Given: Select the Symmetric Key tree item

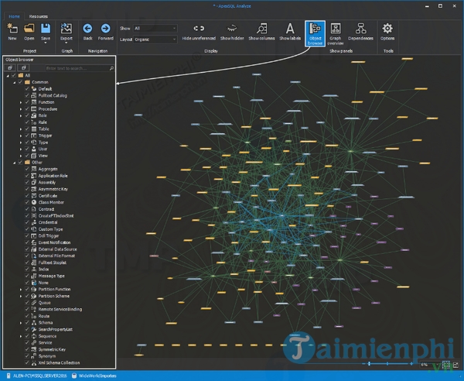Looking at the screenshot, I should click(x=52, y=349).
